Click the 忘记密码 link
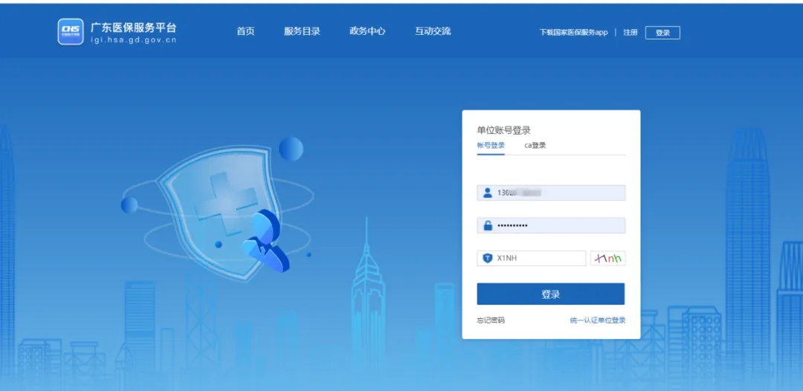Viewport: 803px width, 391px height. [491, 320]
